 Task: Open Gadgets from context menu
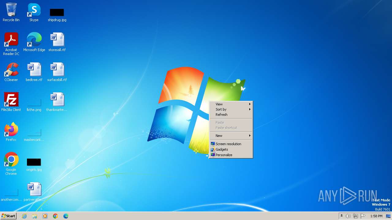click(231, 149)
